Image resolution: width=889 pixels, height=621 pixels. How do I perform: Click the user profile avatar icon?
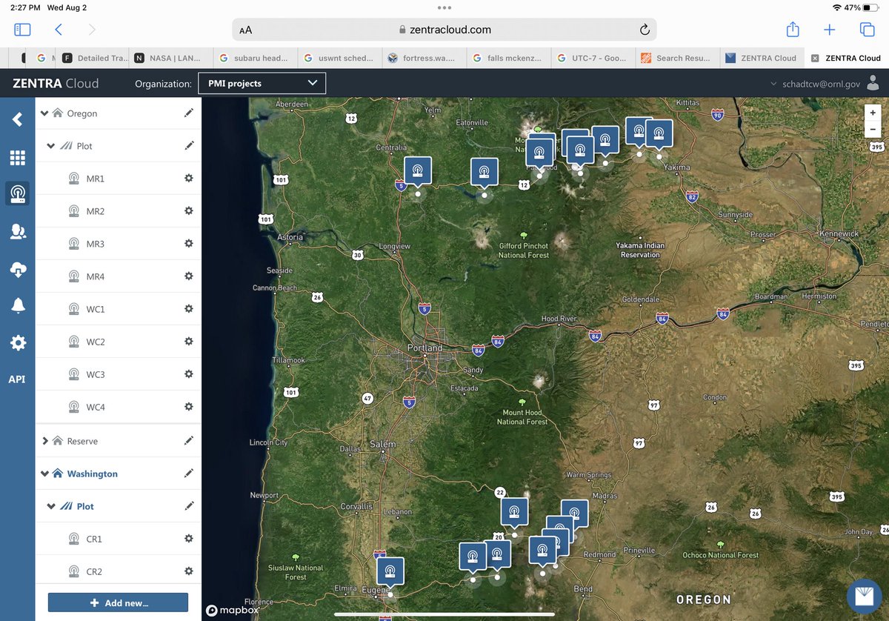coord(873,83)
